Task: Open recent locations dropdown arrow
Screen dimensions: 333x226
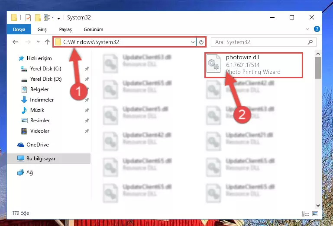Action: (38, 42)
